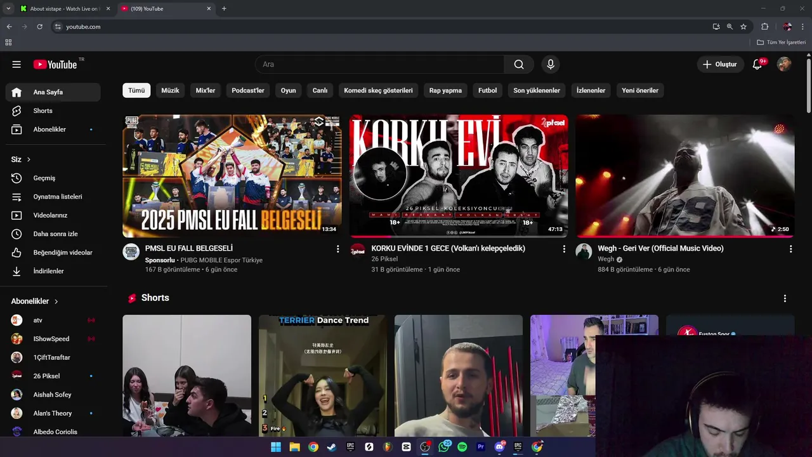Open Abonelikler in sidebar
The image size is (812, 457).
pyautogui.click(x=53, y=129)
